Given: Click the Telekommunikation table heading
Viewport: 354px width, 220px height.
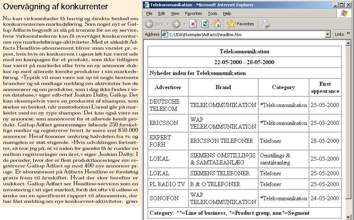Looking at the screenshot, I should click(x=244, y=51).
